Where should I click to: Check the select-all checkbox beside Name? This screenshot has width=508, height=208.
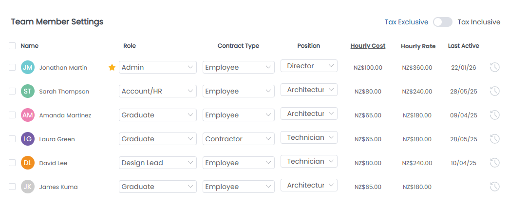coord(12,46)
